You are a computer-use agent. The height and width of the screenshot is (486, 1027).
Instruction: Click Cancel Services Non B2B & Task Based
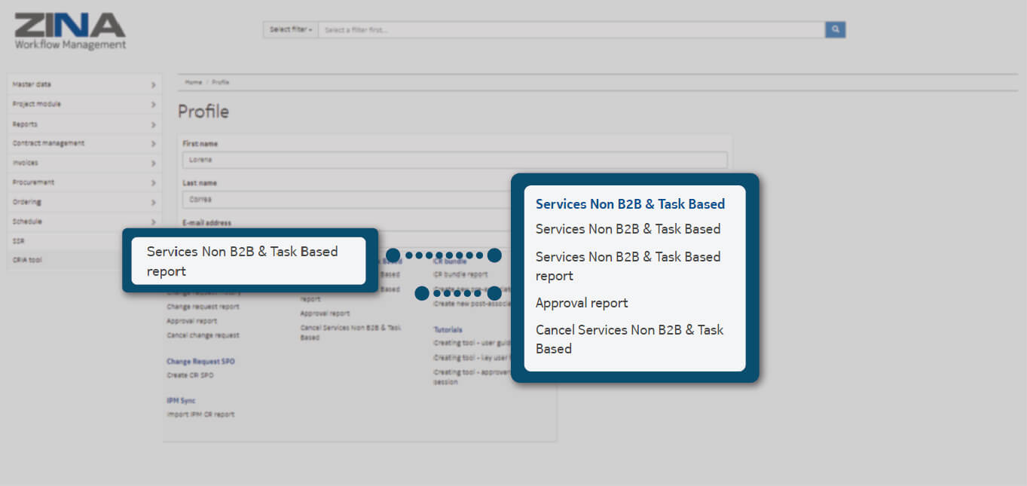(x=629, y=339)
